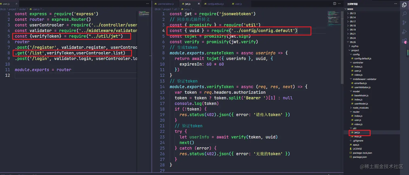Open video.js under controller folder
The height and width of the screenshot is (175, 409).
[x=358, y=75]
